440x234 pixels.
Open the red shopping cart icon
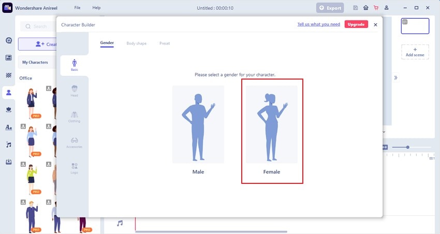tap(376, 8)
